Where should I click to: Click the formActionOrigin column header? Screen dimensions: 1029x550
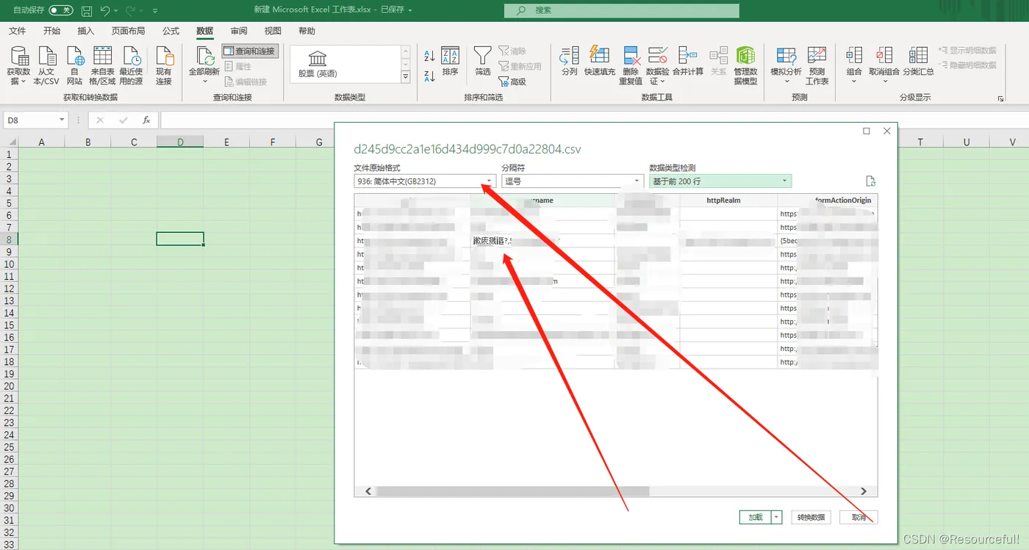(x=827, y=200)
